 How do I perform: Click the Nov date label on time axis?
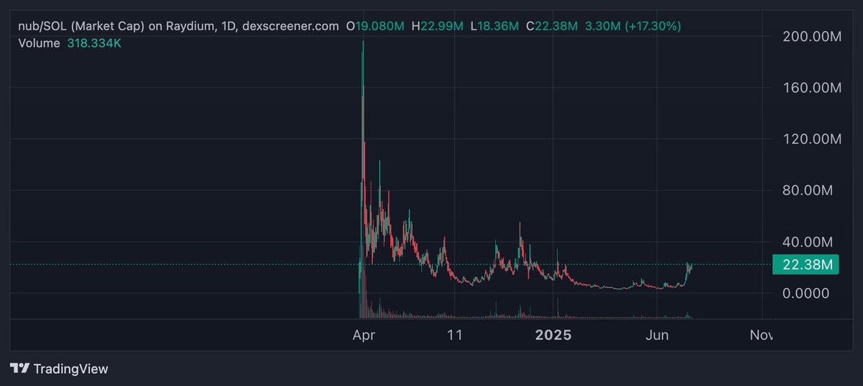(x=762, y=335)
